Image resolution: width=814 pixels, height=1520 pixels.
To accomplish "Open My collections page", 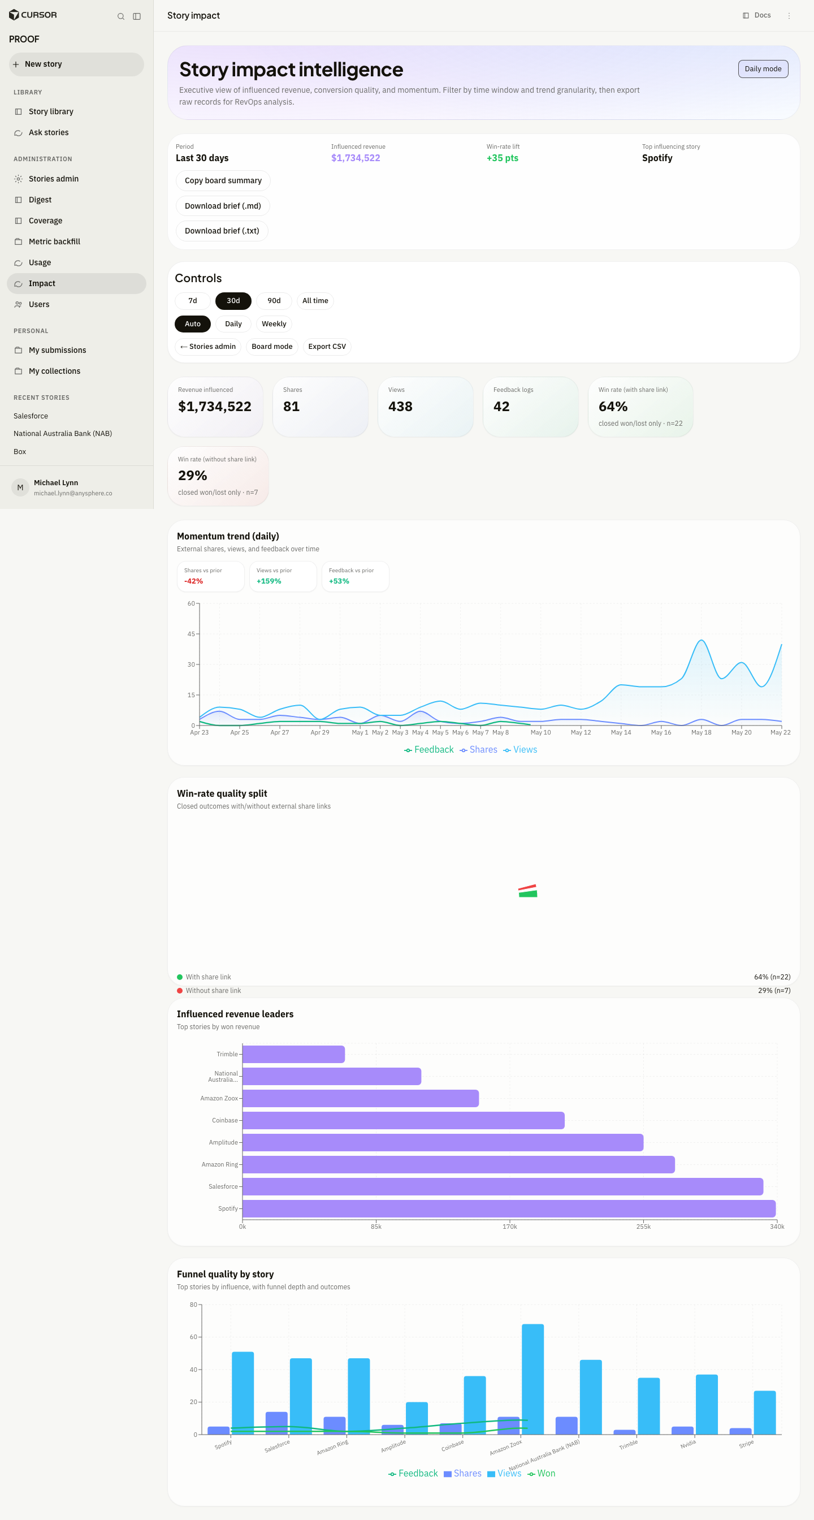I will point(76,371).
